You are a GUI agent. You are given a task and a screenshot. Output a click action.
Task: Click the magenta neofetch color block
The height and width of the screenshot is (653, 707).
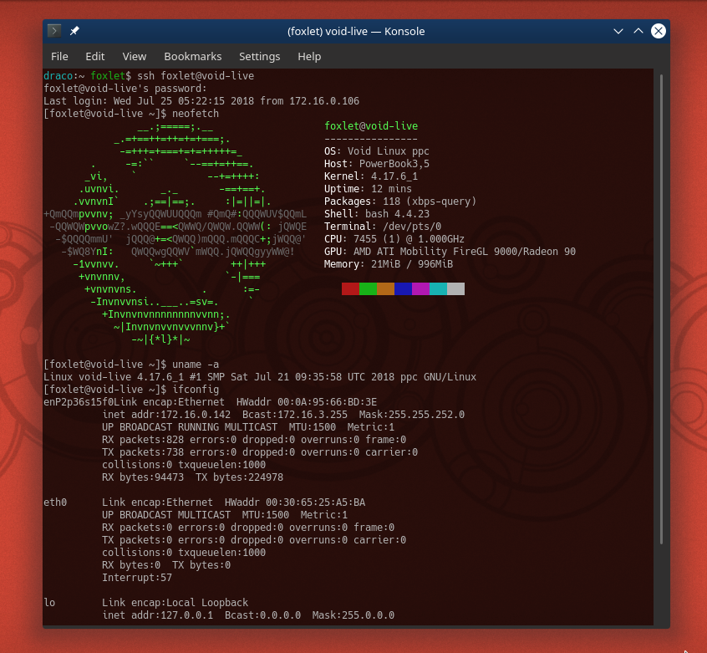point(420,288)
